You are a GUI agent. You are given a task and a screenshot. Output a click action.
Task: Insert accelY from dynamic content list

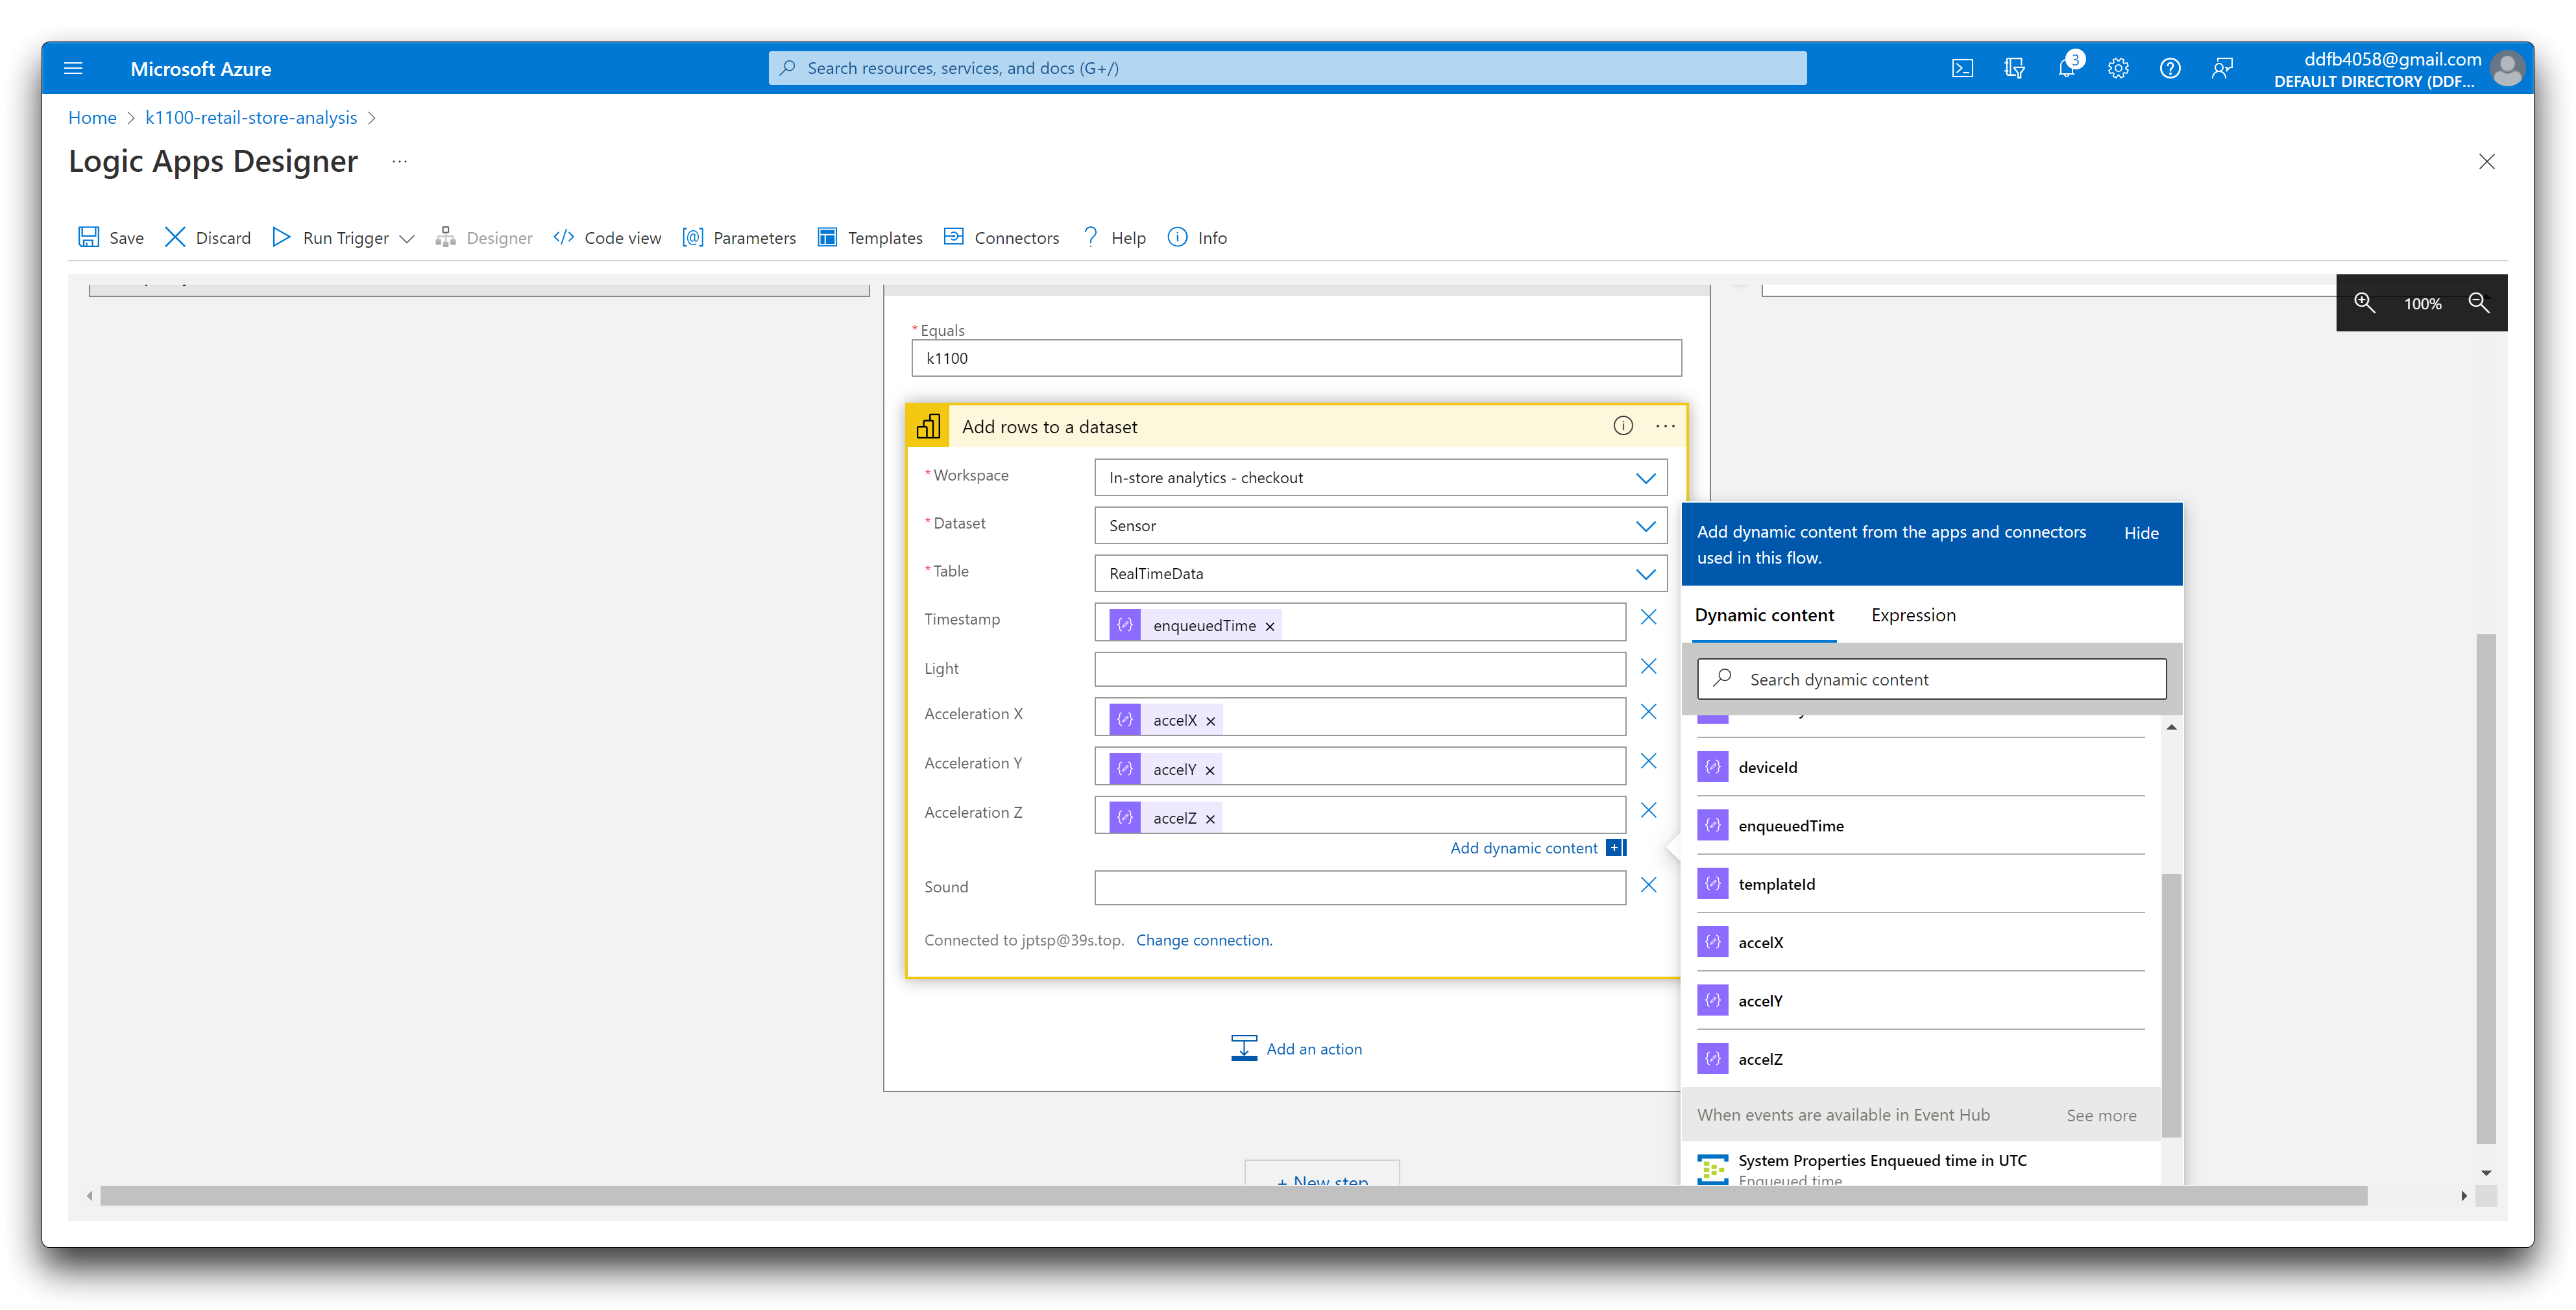click(1920, 1000)
